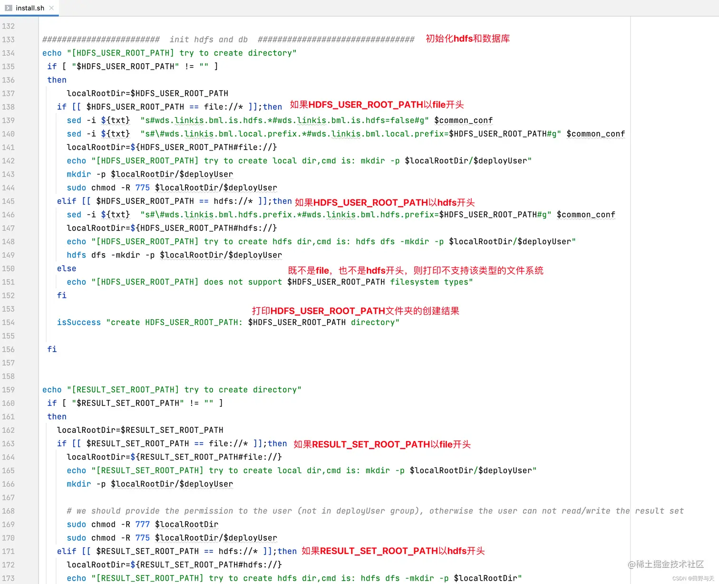Click the 'else' keyword on line 150
Screen dimensions: 719x584
tap(67, 268)
